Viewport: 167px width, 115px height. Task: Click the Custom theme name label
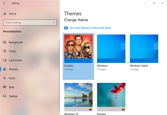[69, 66]
